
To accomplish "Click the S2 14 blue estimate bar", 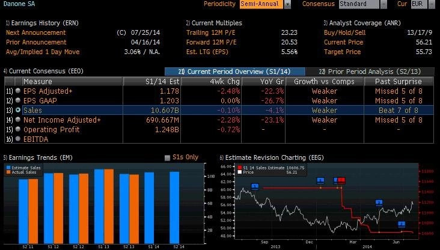I will tap(174, 207).
